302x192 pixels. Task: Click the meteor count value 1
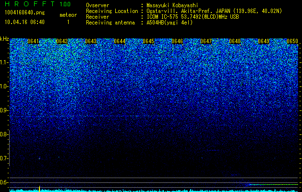(68, 22)
